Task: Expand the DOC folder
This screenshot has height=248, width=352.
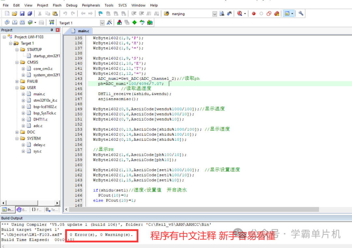Action: [17, 132]
